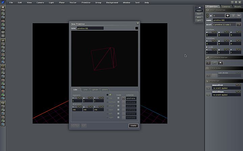
Task: Enable the inside checkbox for all faces
Action: (118, 98)
